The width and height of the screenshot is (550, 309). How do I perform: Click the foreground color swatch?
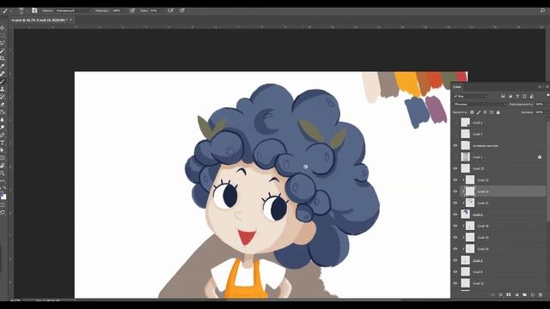(2, 195)
